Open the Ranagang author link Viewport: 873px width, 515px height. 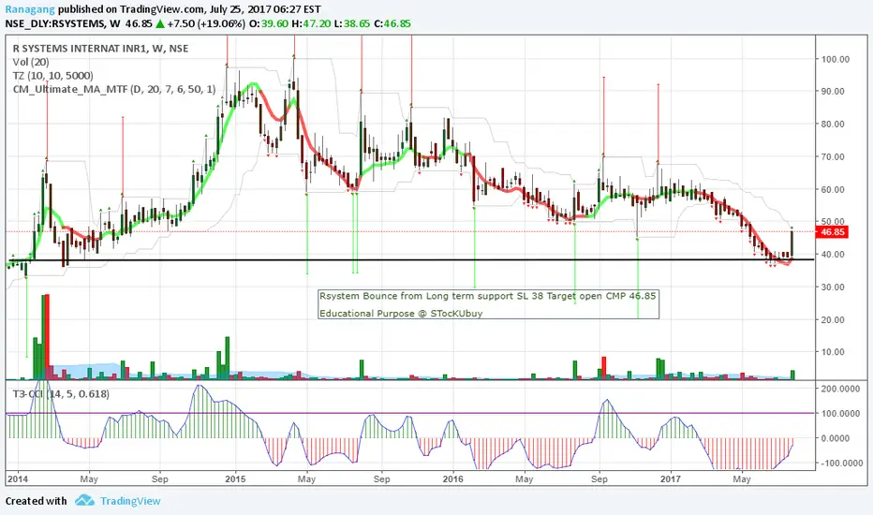click(x=30, y=9)
